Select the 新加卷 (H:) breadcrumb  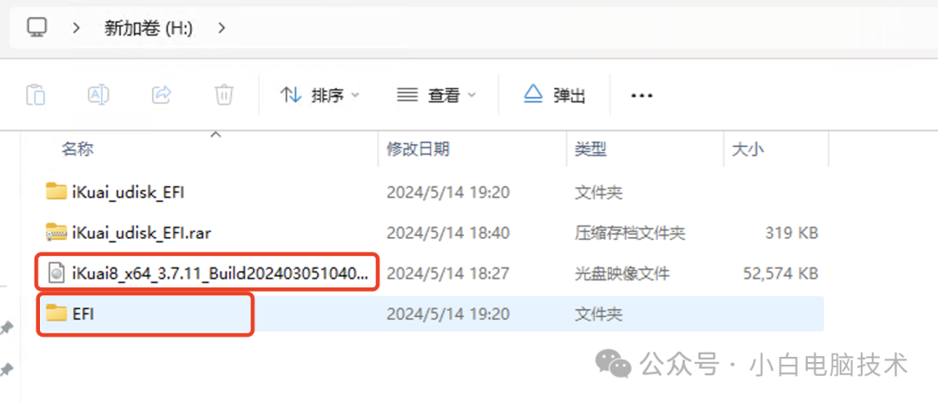click(149, 28)
